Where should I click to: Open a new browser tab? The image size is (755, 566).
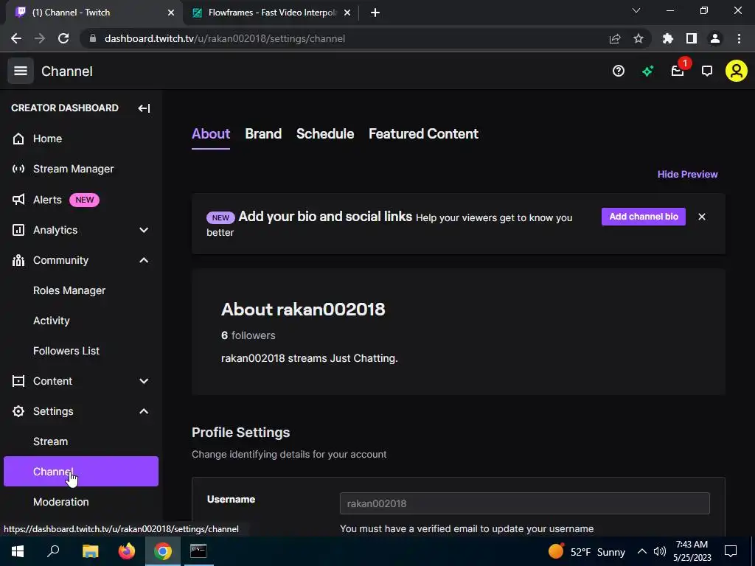pos(375,13)
